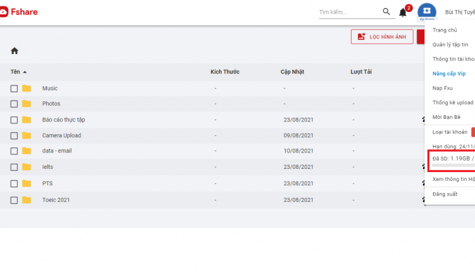Click the data - email folder icon
The image size is (475, 272).
27,151
